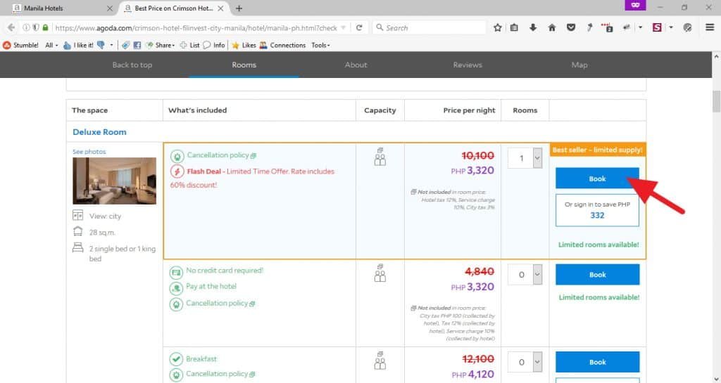Book the Breakfast included rate
Screen dimensions: 721x383
coord(597,362)
